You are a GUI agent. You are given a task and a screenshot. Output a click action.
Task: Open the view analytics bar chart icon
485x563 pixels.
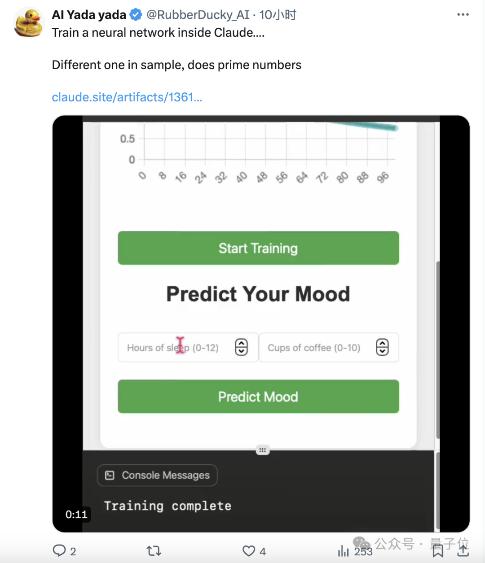click(344, 551)
